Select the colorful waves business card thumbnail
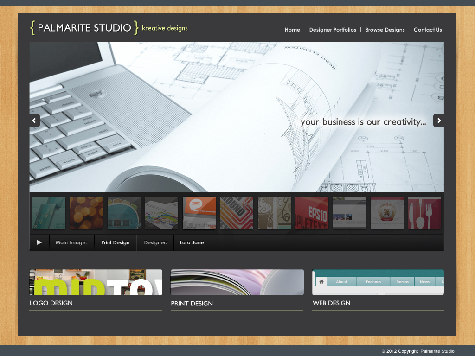The image size is (475, 356). (x=161, y=213)
